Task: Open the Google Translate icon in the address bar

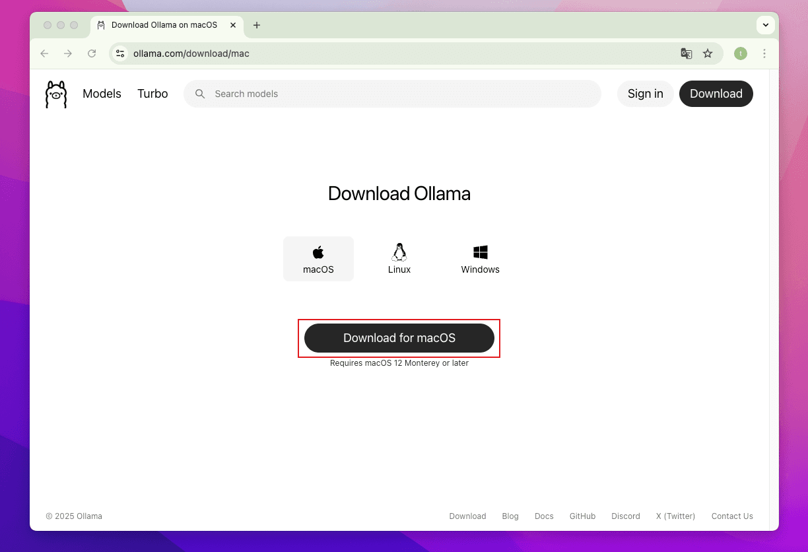Action: pos(686,53)
